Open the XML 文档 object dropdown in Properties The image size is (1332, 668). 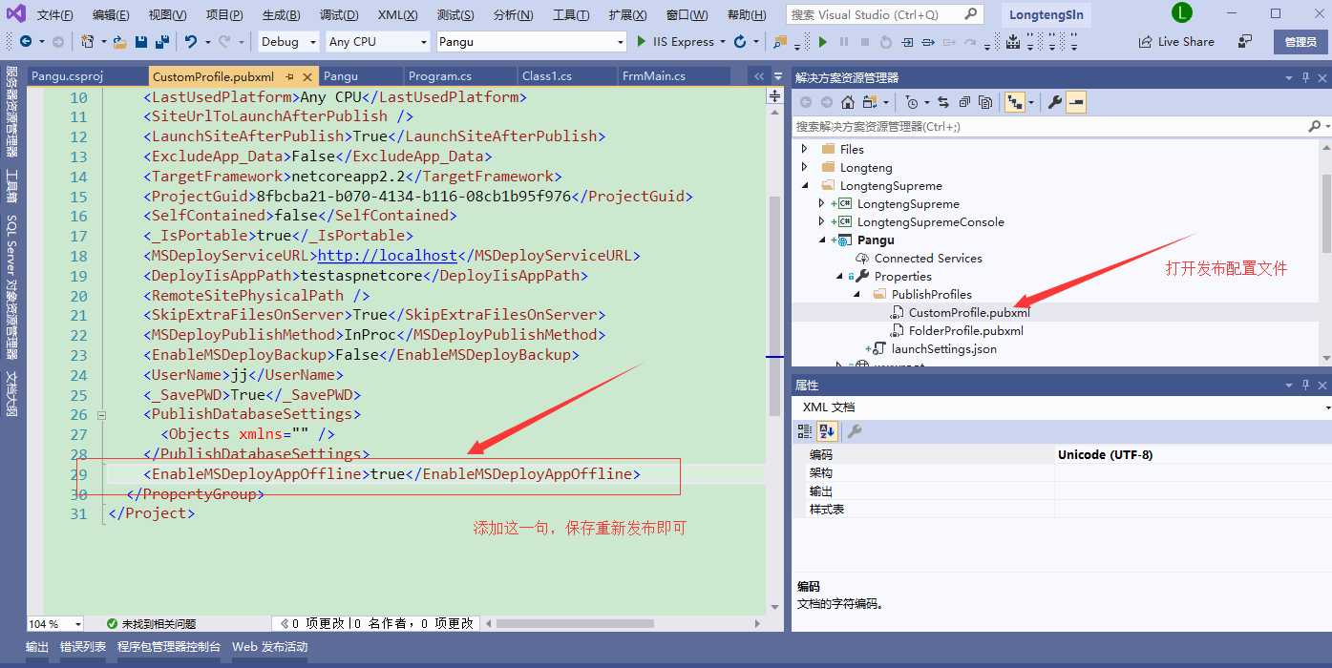coord(1326,407)
